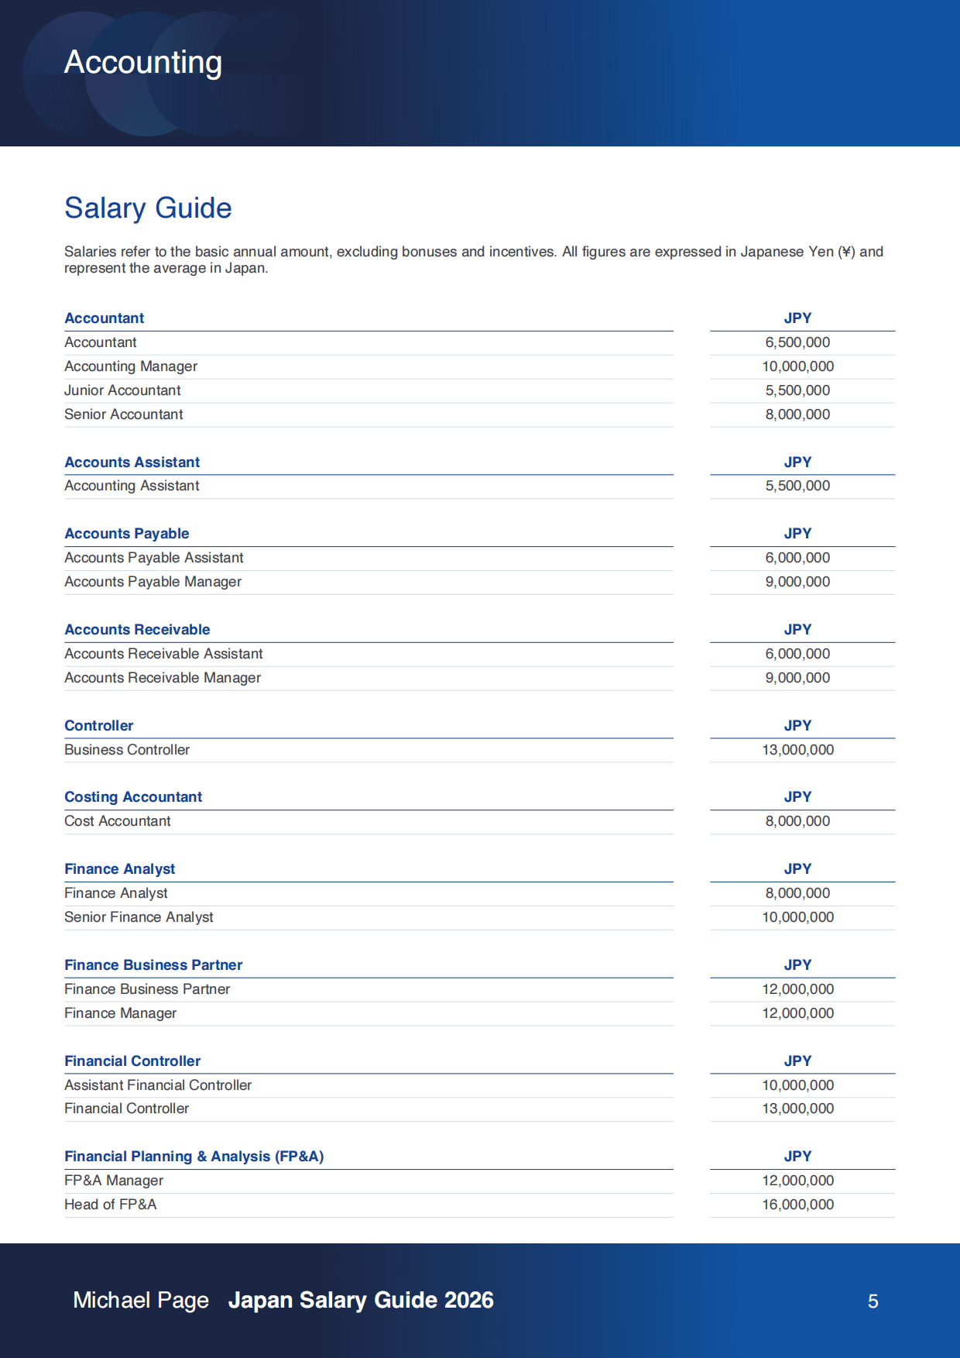Click the Senior Finance Analyst row
960x1358 pixels.
(480, 917)
